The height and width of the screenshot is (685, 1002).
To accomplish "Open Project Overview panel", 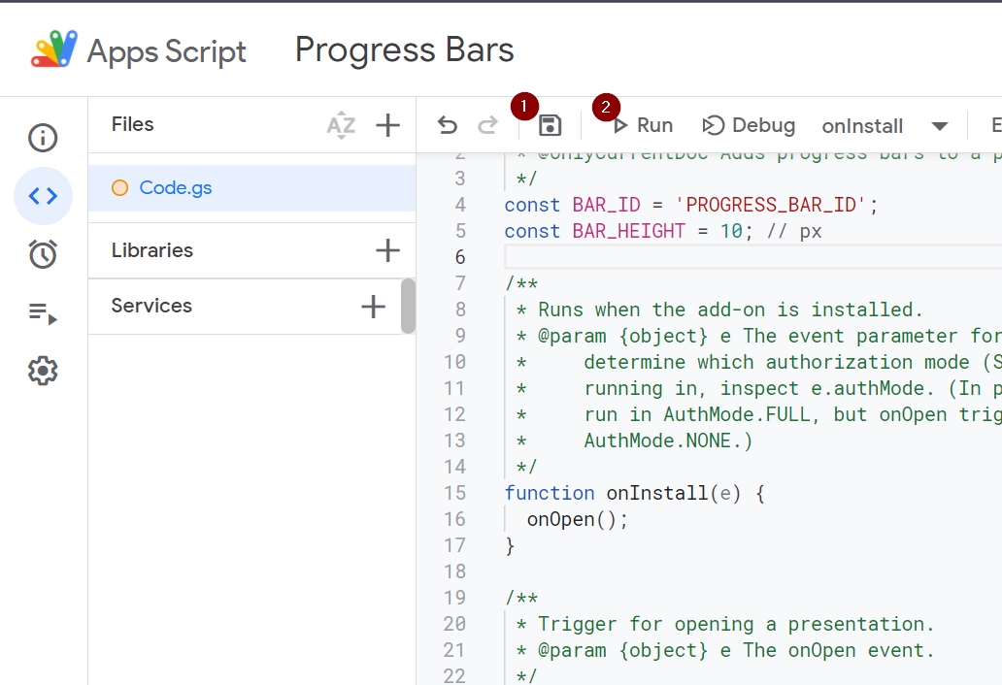I will 43,138.
